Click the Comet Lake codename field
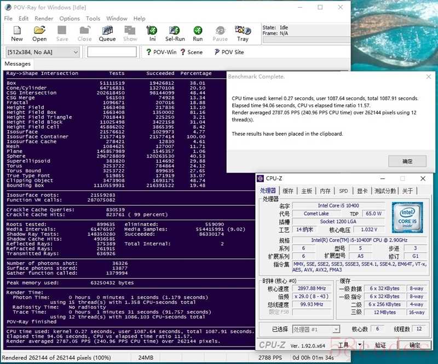 (x=316, y=213)
